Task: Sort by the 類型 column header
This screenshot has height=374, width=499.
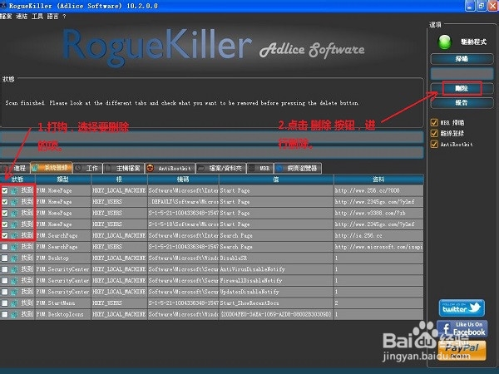Action: (x=63, y=180)
